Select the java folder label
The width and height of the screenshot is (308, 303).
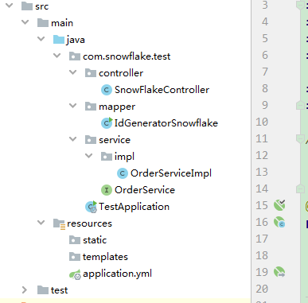[76, 40]
